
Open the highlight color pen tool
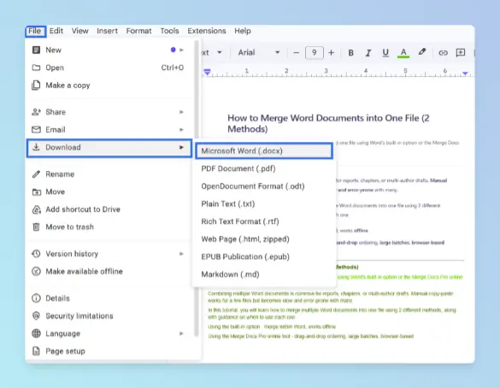coord(421,52)
